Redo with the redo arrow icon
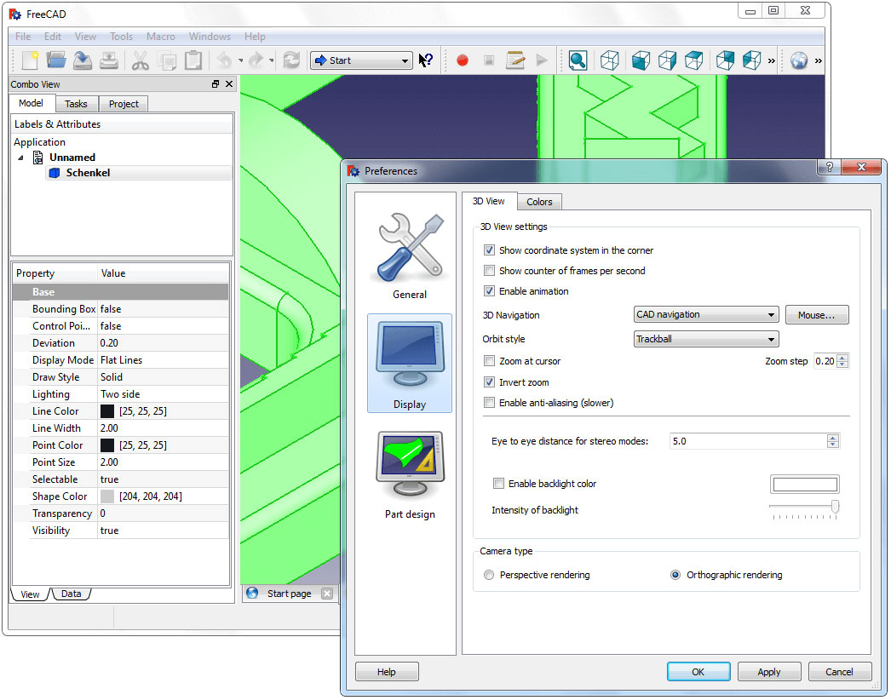 point(256,60)
